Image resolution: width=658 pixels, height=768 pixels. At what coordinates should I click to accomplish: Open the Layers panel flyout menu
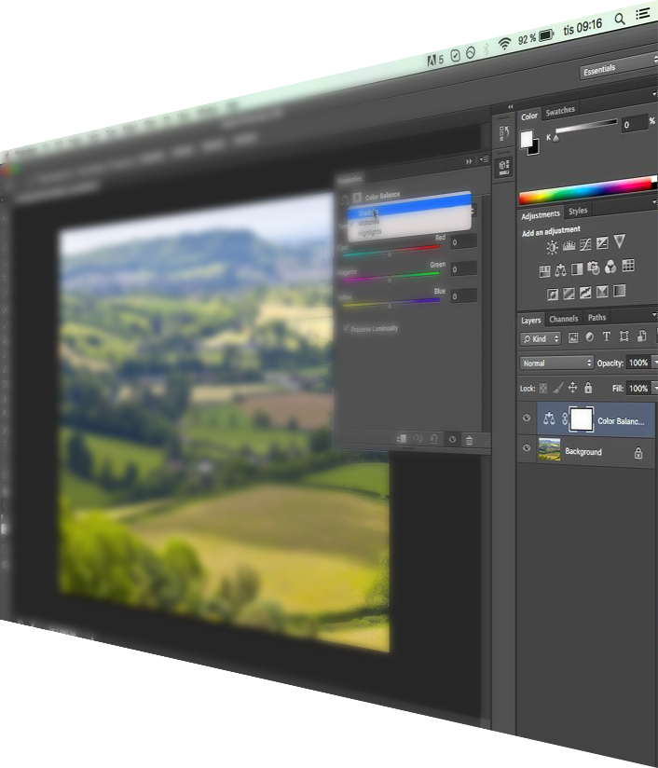[654, 314]
